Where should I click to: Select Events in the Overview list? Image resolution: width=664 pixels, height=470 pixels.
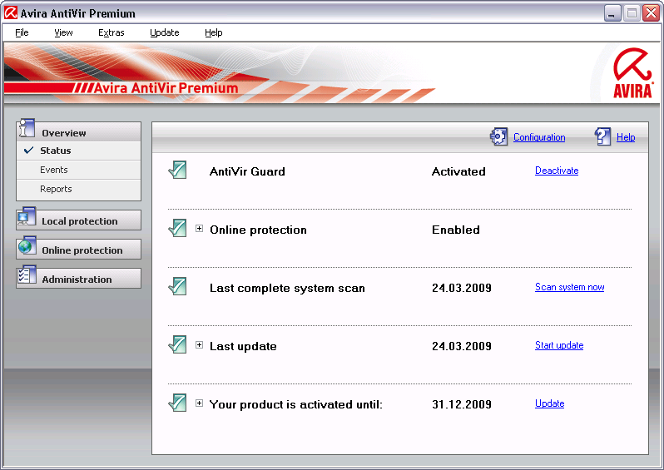pyautogui.click(x=54, y=170)
